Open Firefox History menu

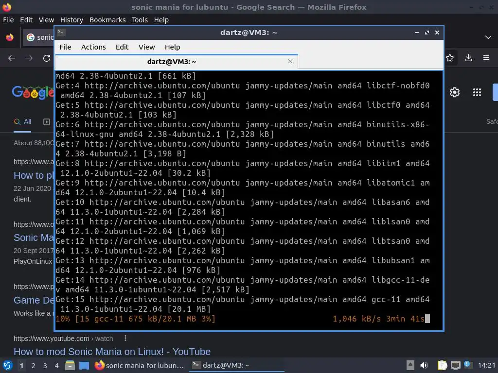point(71,20)
